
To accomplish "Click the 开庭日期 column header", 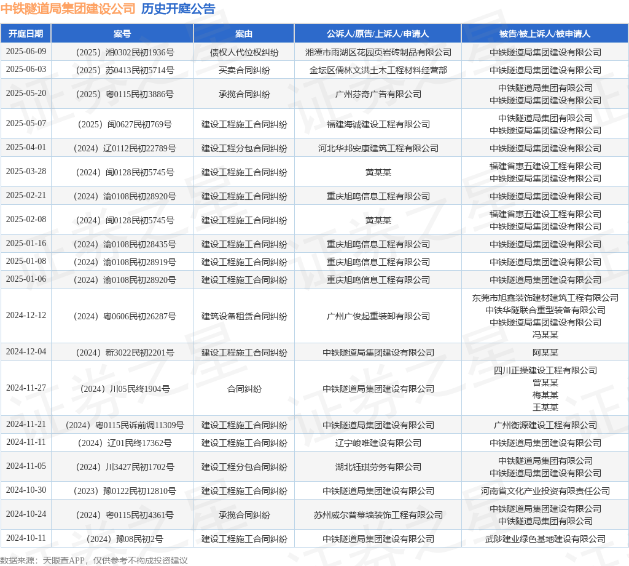I will click(26, 34).
